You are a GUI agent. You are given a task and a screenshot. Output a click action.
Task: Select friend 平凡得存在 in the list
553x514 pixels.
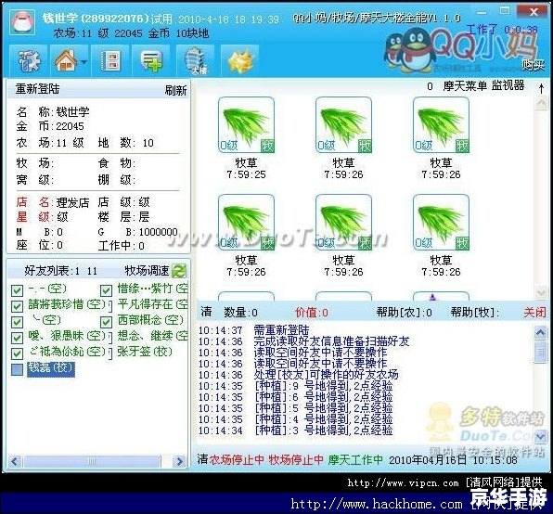[x=152, y=304]
